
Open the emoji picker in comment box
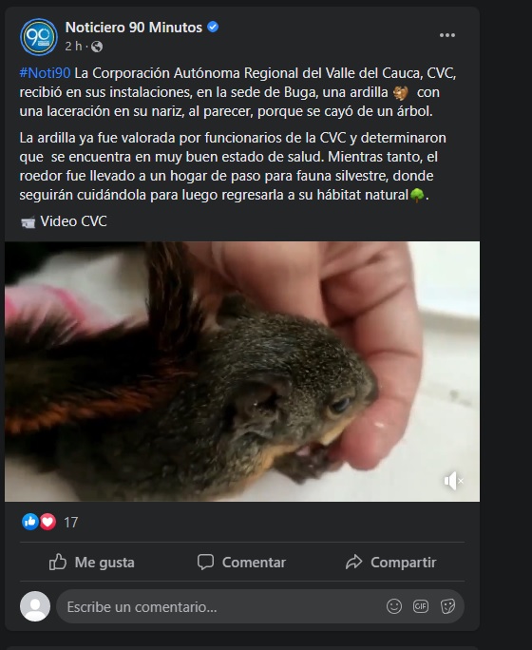pyautogui.click(x=394, y=606)
